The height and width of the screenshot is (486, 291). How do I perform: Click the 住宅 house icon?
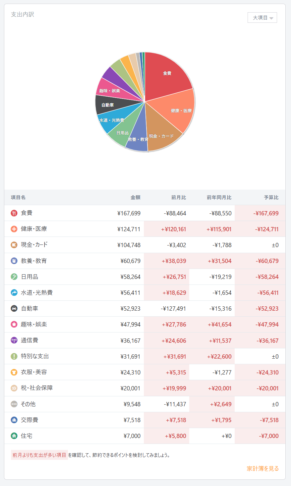(x=14, y=436)
